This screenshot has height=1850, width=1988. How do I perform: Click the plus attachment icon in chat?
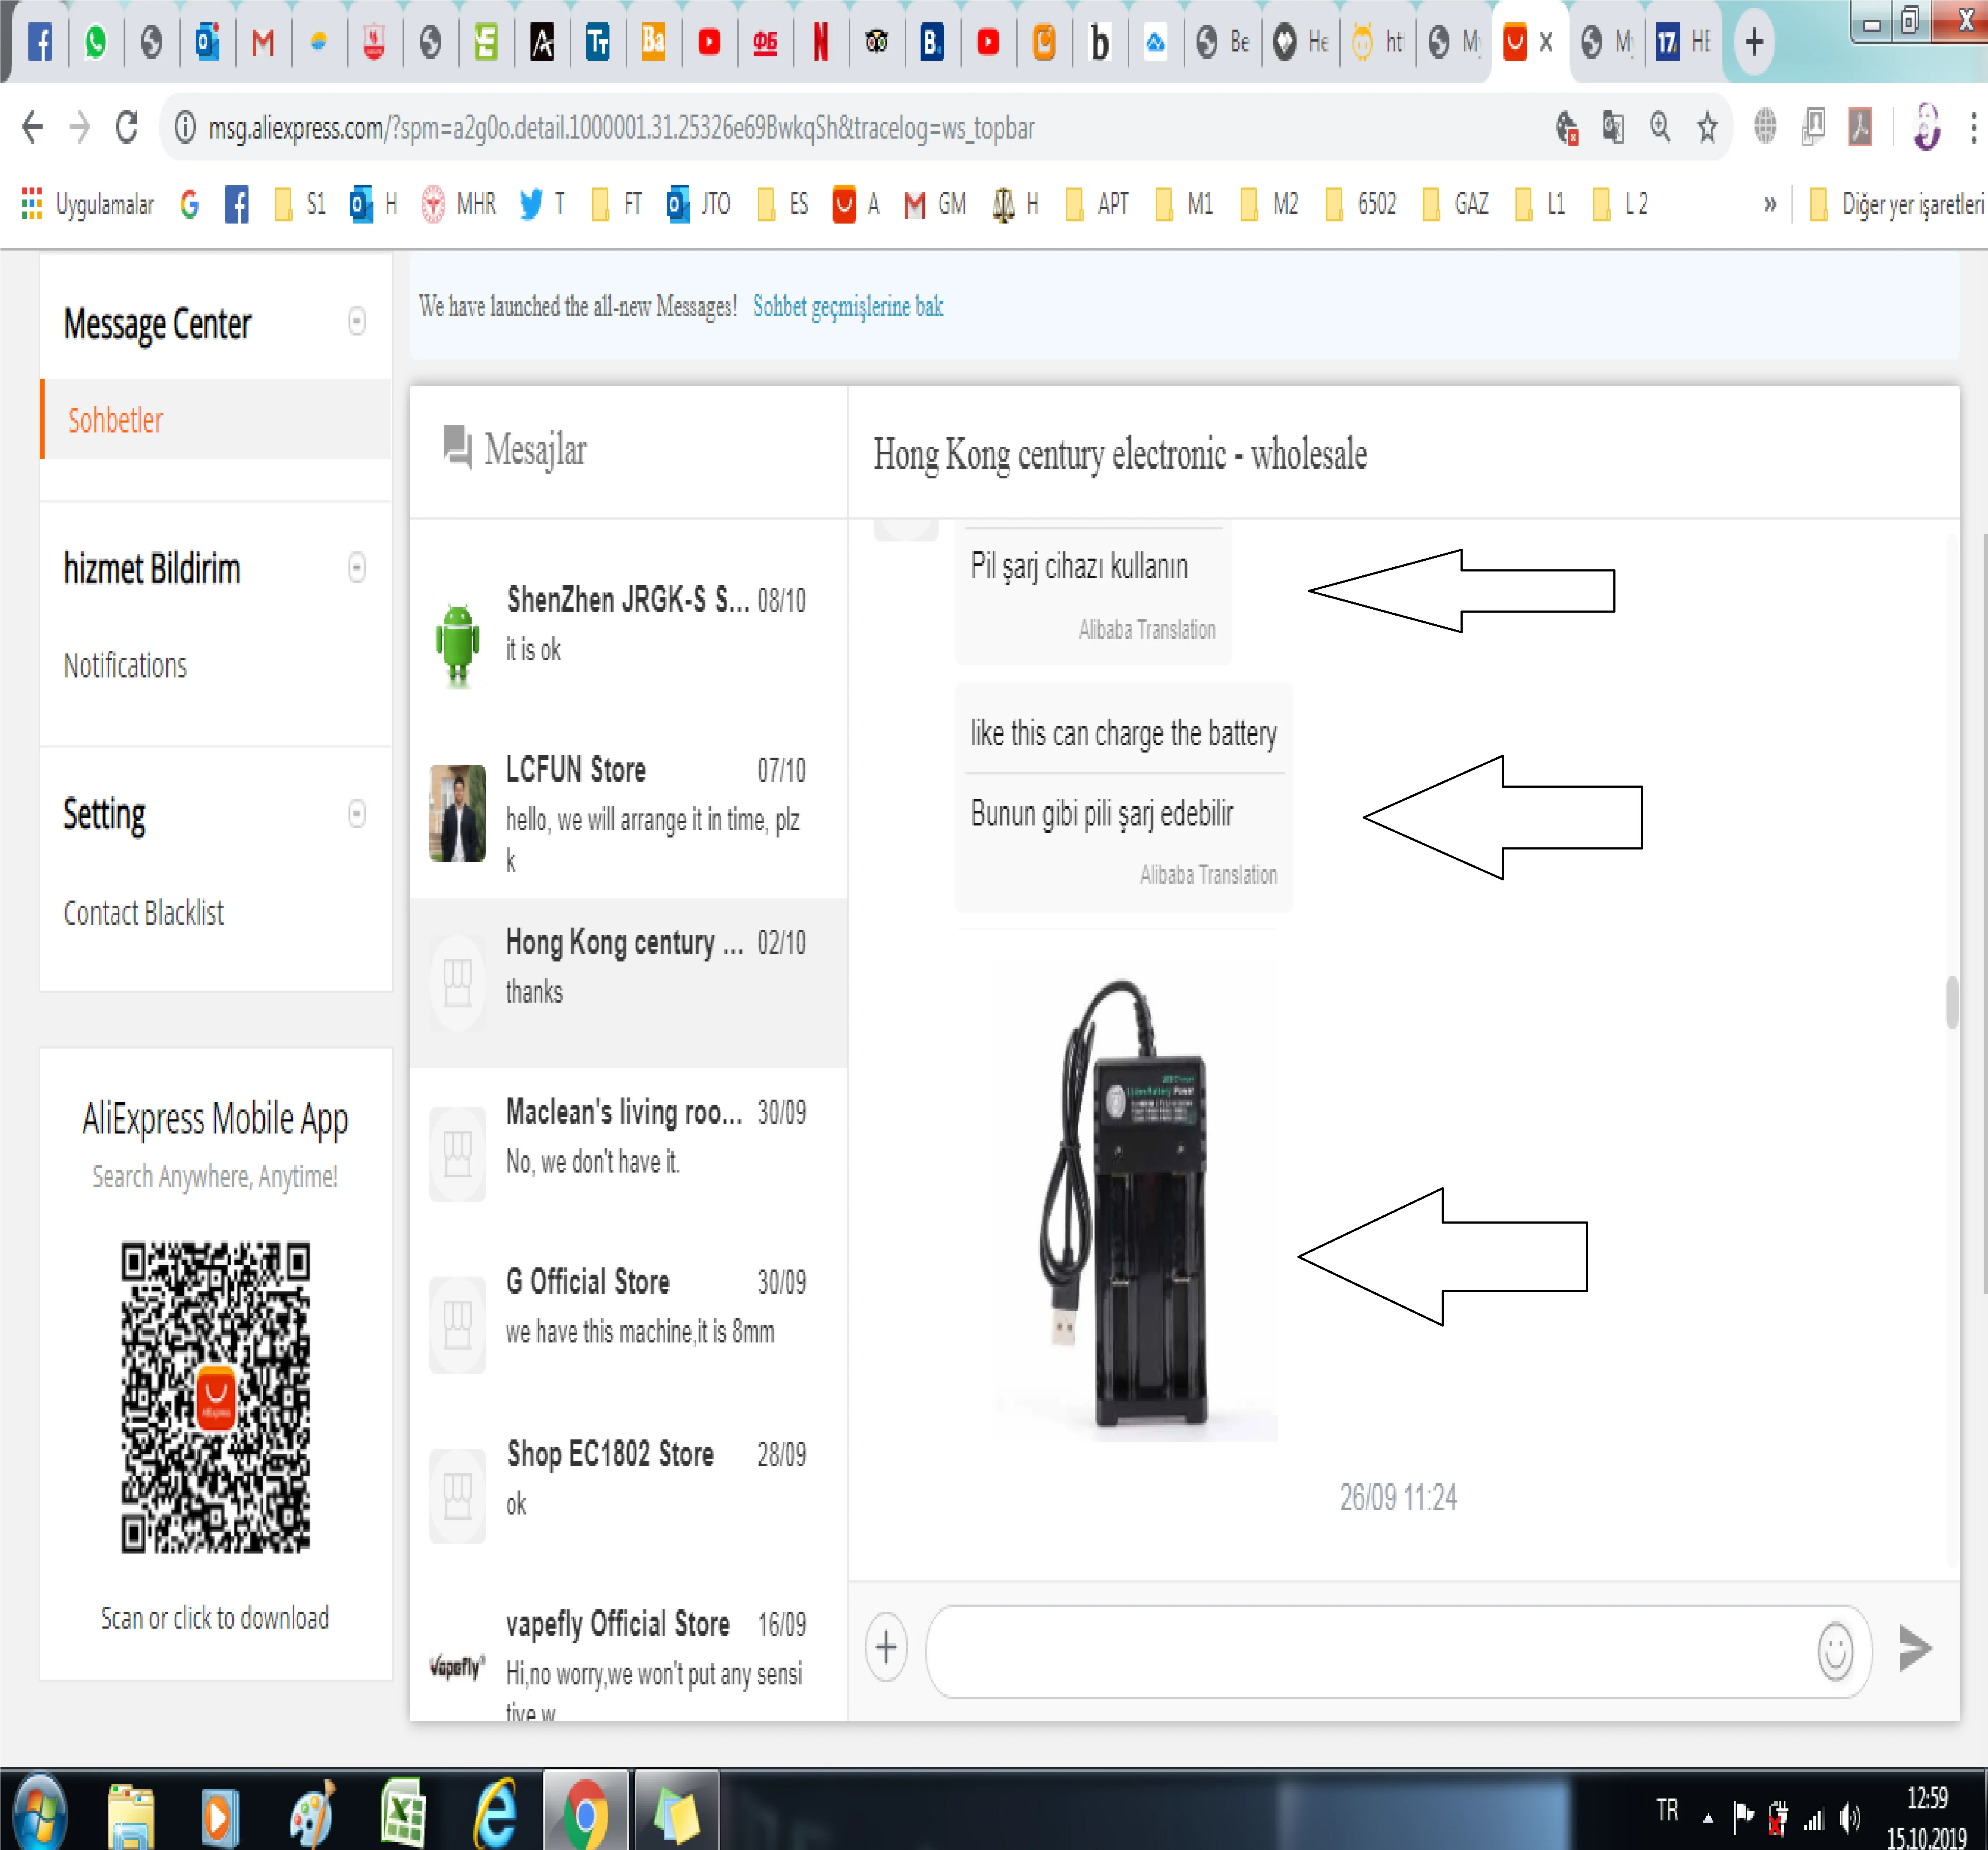point(886,1647)
